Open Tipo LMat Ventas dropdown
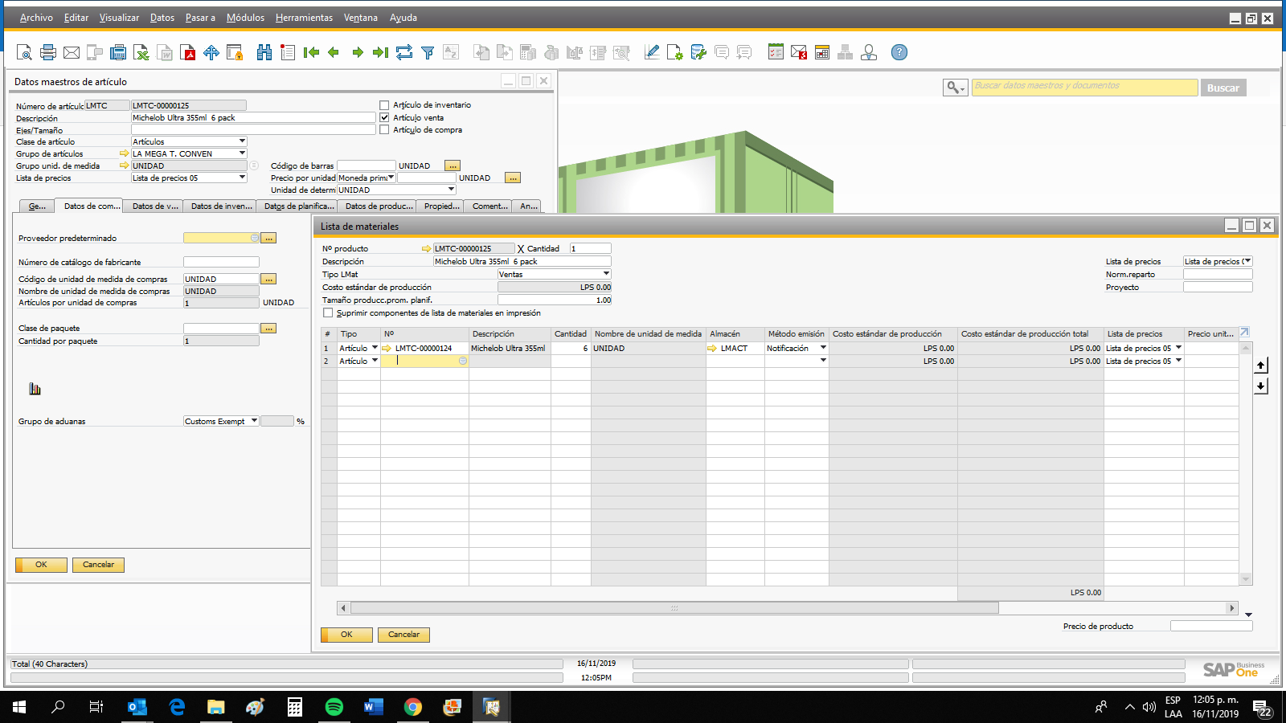 click(606, 274)
